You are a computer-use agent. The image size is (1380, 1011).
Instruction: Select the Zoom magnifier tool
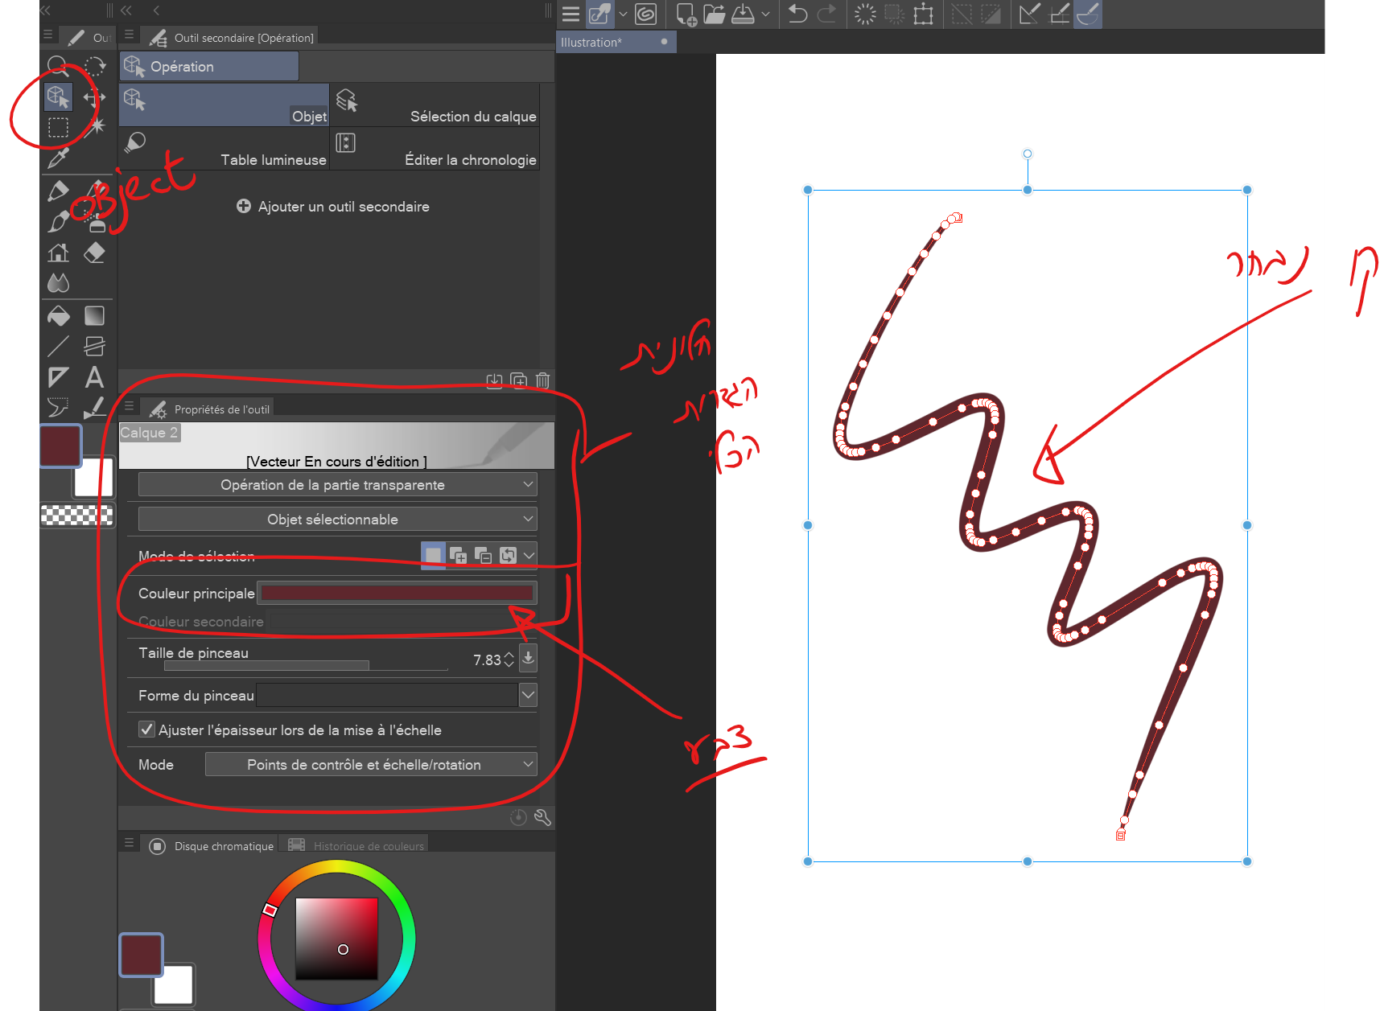point(58,66)
